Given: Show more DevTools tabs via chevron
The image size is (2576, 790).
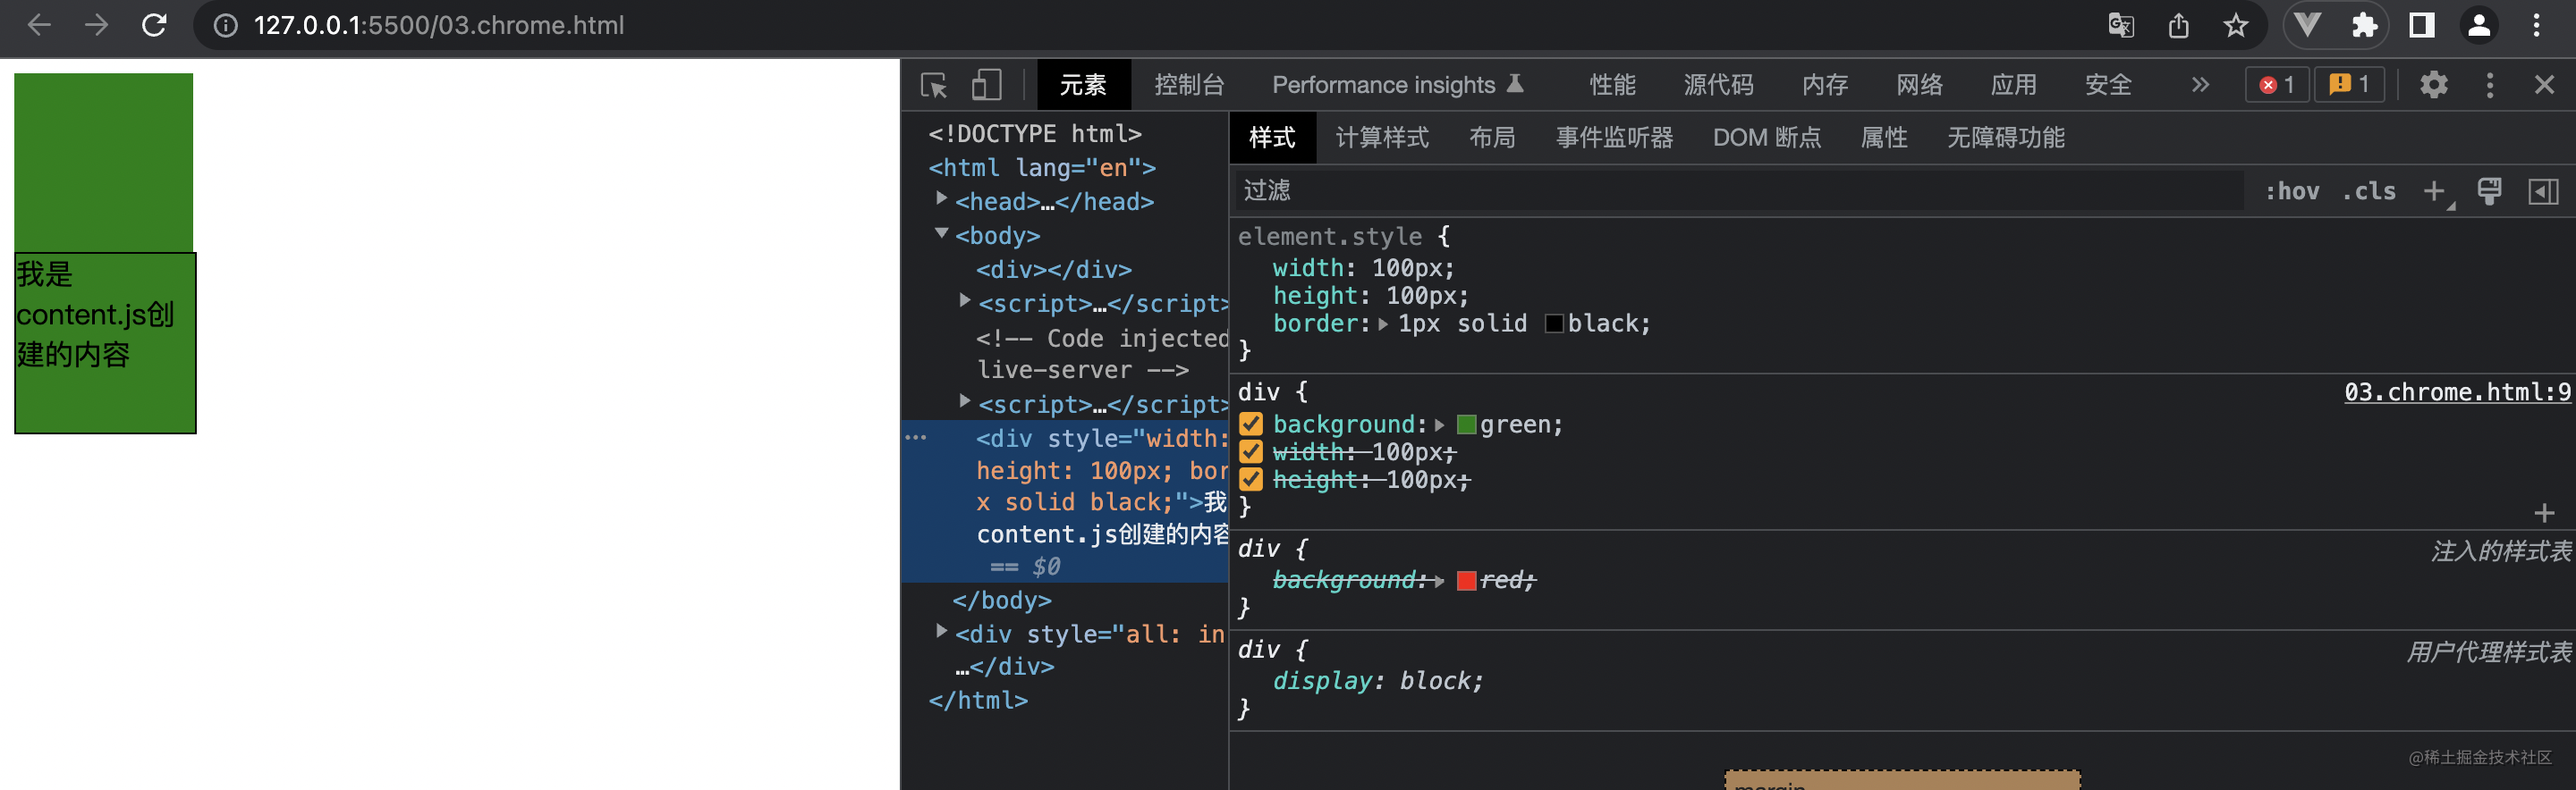Looking at the screenshot, I should (x=2200, y=85).
